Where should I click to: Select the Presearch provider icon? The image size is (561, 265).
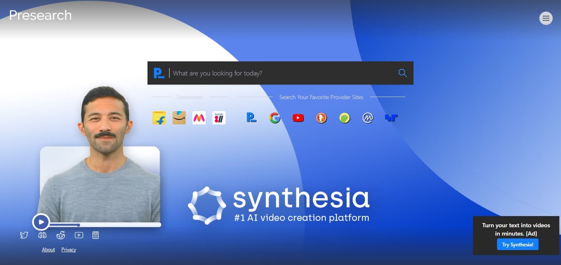(251, 118)
